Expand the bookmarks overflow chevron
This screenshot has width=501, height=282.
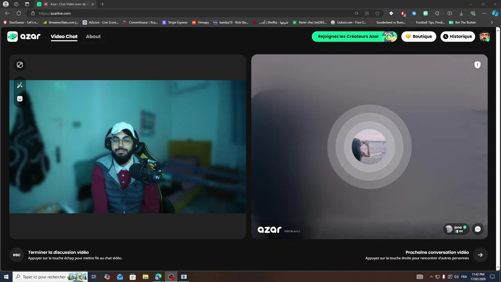click(x=492, y=22)
